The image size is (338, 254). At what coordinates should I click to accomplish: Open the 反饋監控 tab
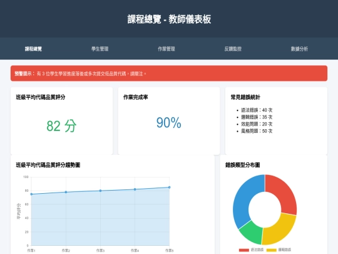pyautogui.click(x=233, y=49)
